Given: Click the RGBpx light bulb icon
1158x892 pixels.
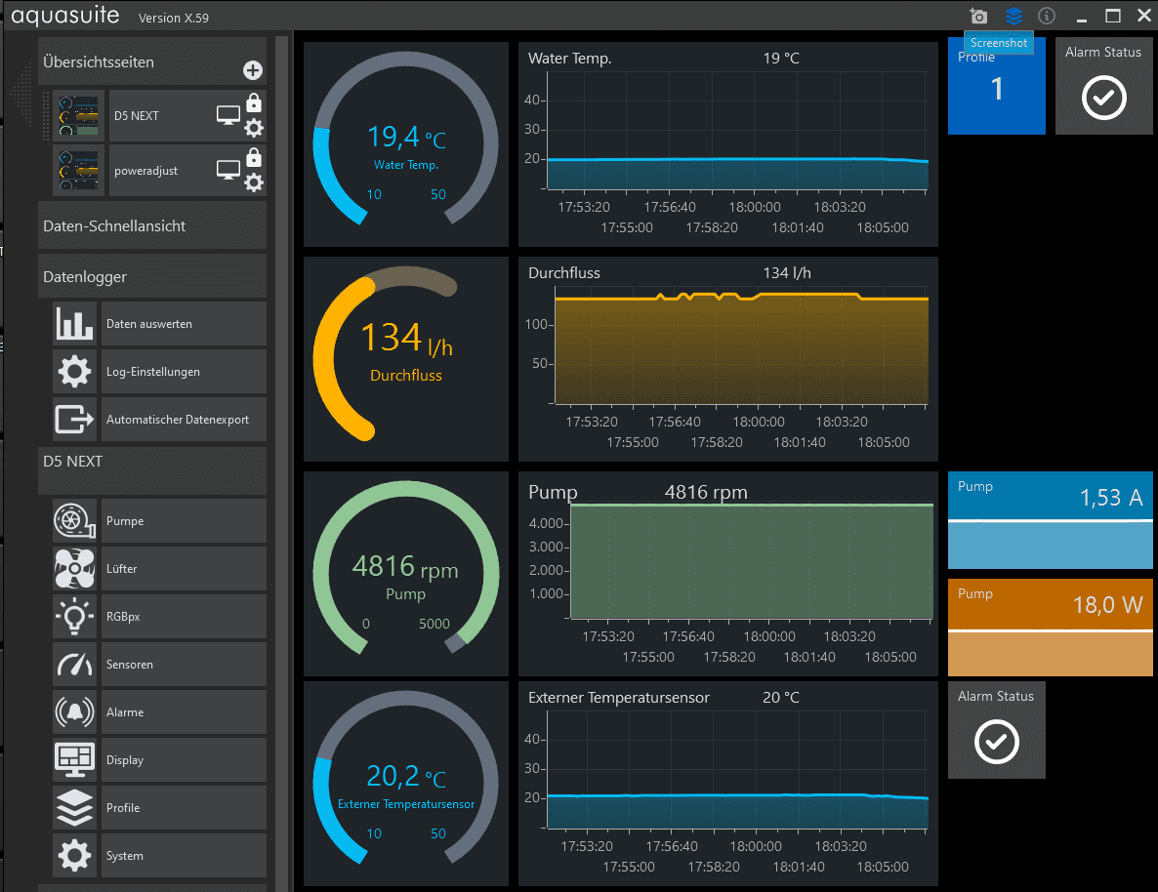Looking at the screenshot, I should (74, 617).
